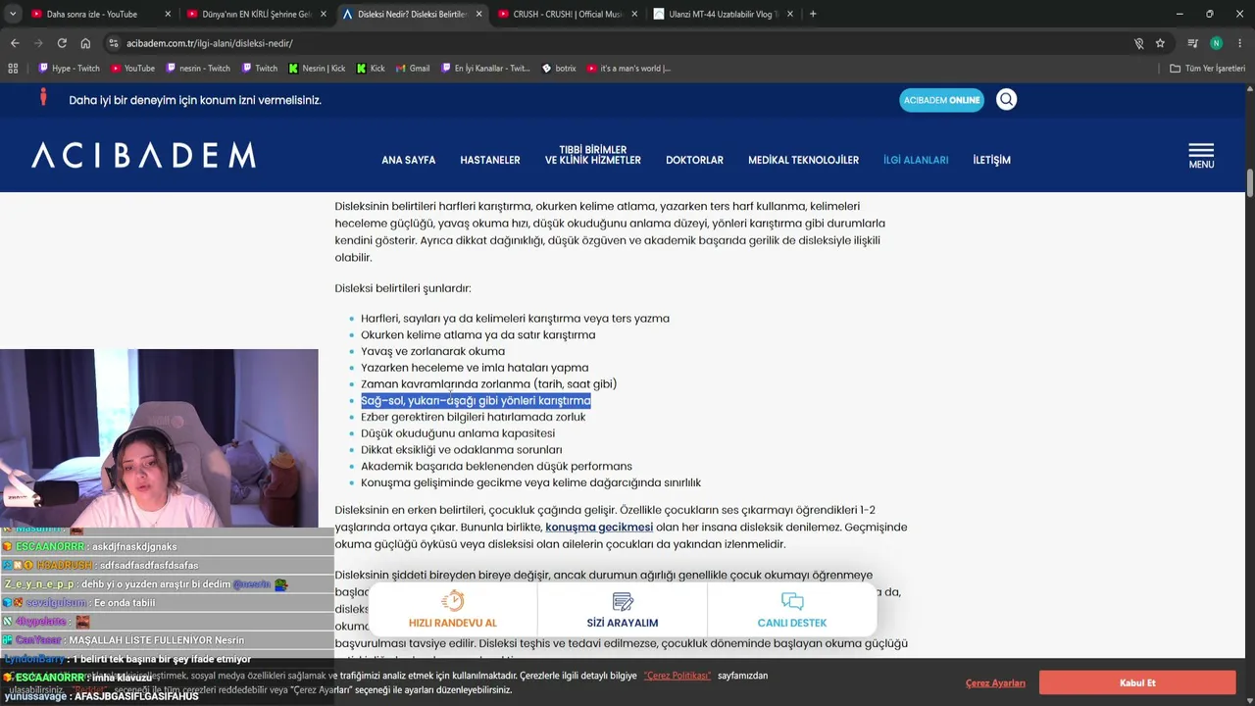Viewport: 1255px width, 706px height.
Task: Click the ACIBADEM logo
Action: (143, 155)
